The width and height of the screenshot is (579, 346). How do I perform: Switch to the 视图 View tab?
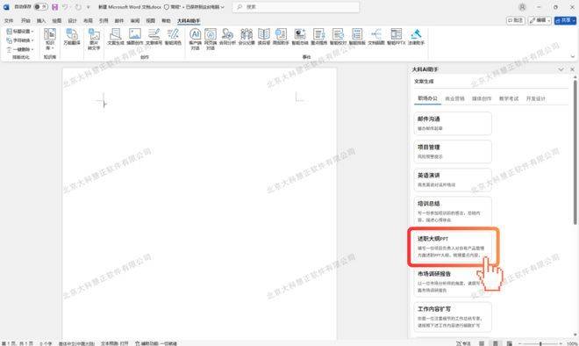[x=151, y=21]
